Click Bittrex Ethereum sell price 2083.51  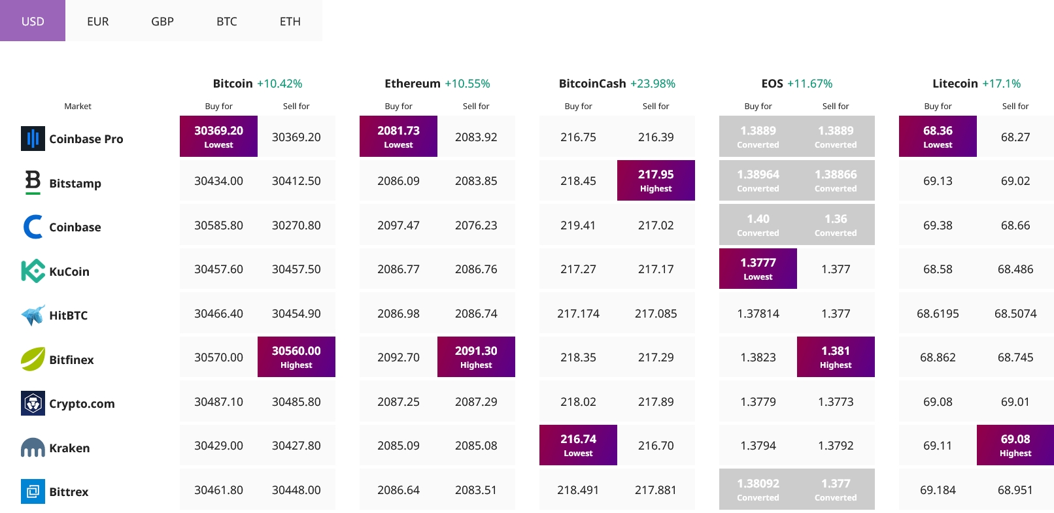[476, 489]
